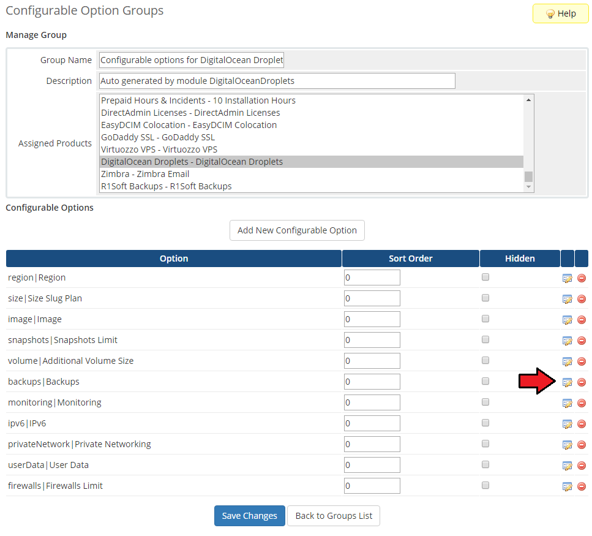Edit the ipv6|IPv6 option

[567, 424]
